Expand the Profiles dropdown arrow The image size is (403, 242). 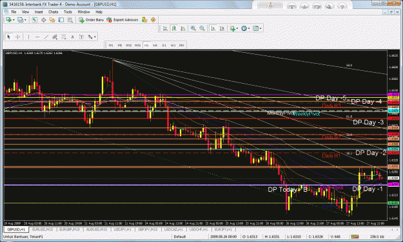(x=25, y=20)
